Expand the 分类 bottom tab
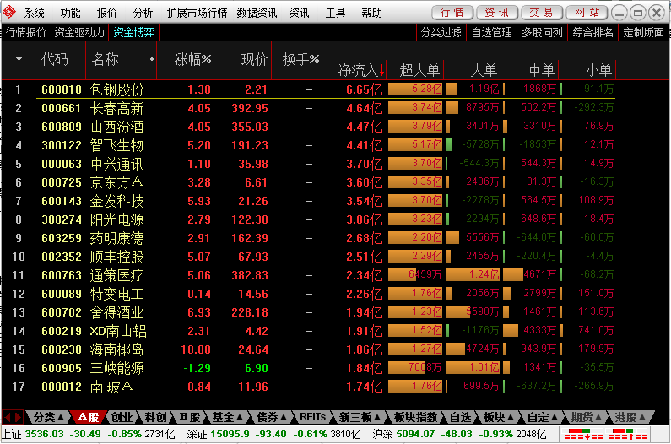The height and width of the screenshot is (444, 671). (48, 417)
